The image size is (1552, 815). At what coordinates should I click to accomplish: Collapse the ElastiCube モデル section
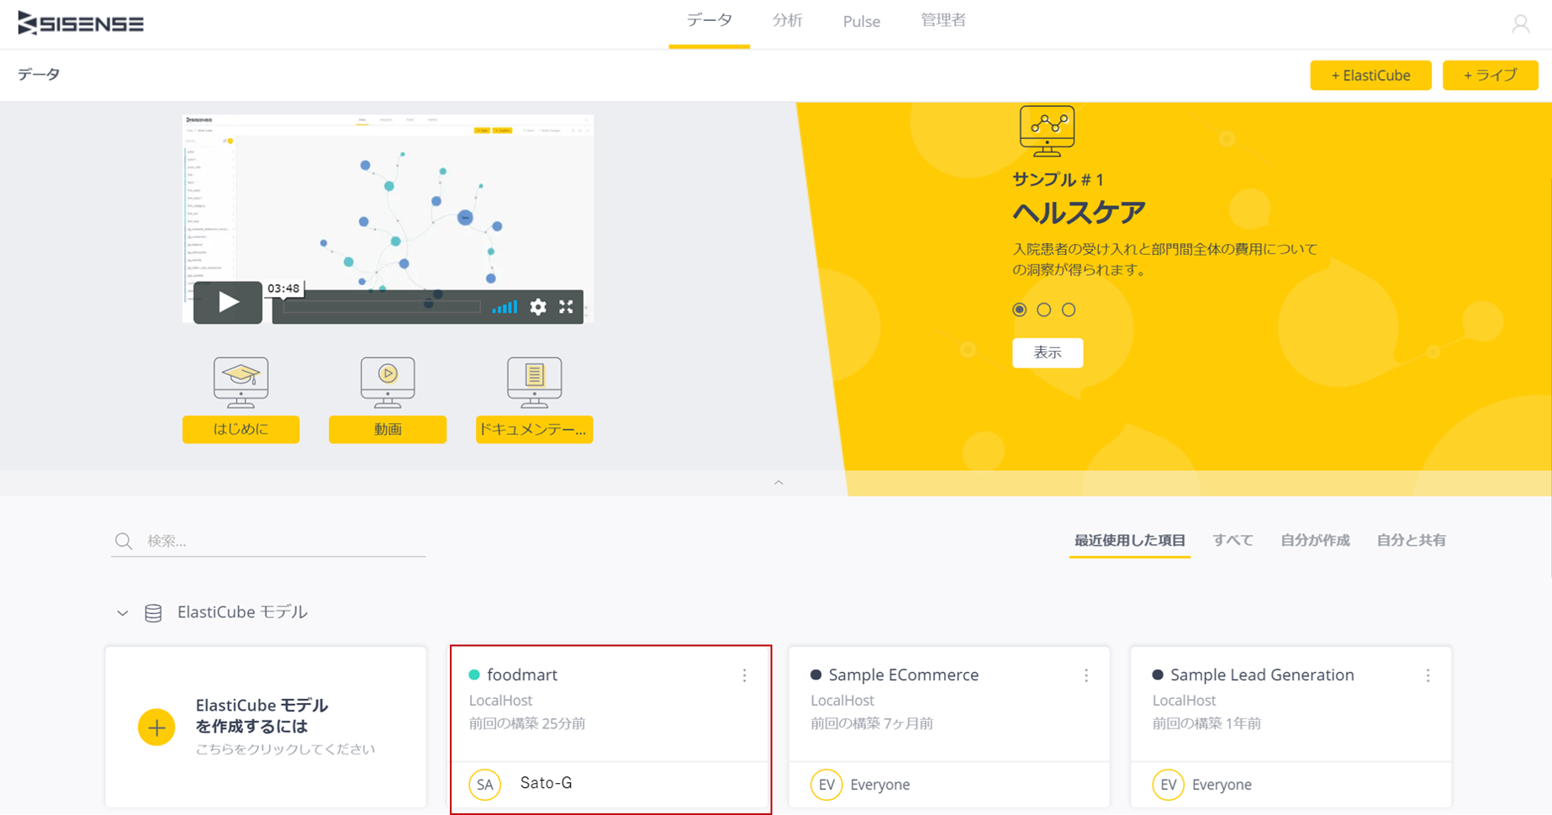[x=123, y=613]
